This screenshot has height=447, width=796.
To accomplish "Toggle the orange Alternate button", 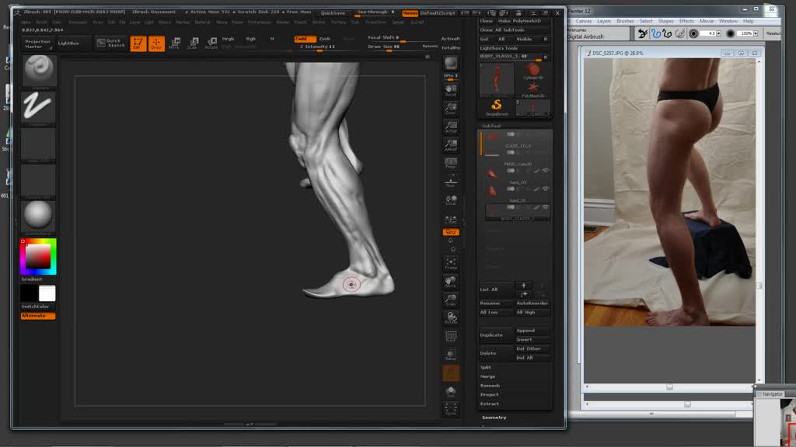I will 38,316.
